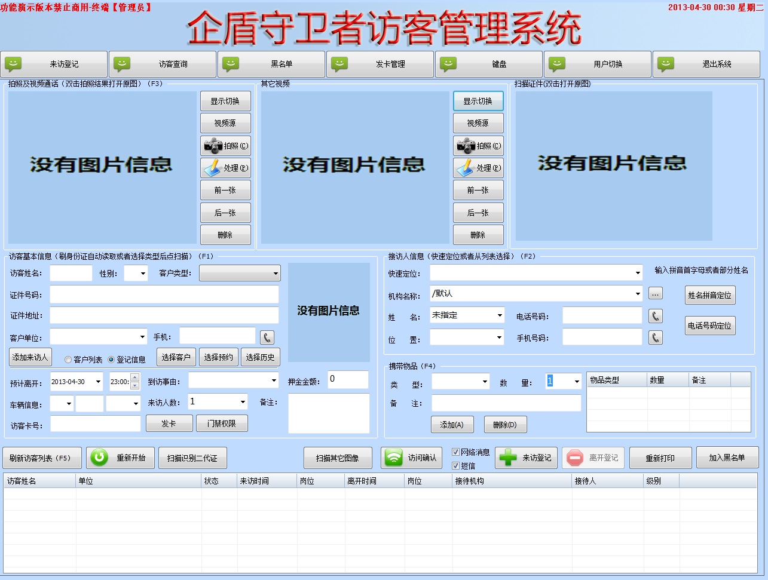Image resolution: width=768 pixels, height=580 pixels.
Task: Click the phone icon beside 手机号码 field
Action: [x=656, y=337]
